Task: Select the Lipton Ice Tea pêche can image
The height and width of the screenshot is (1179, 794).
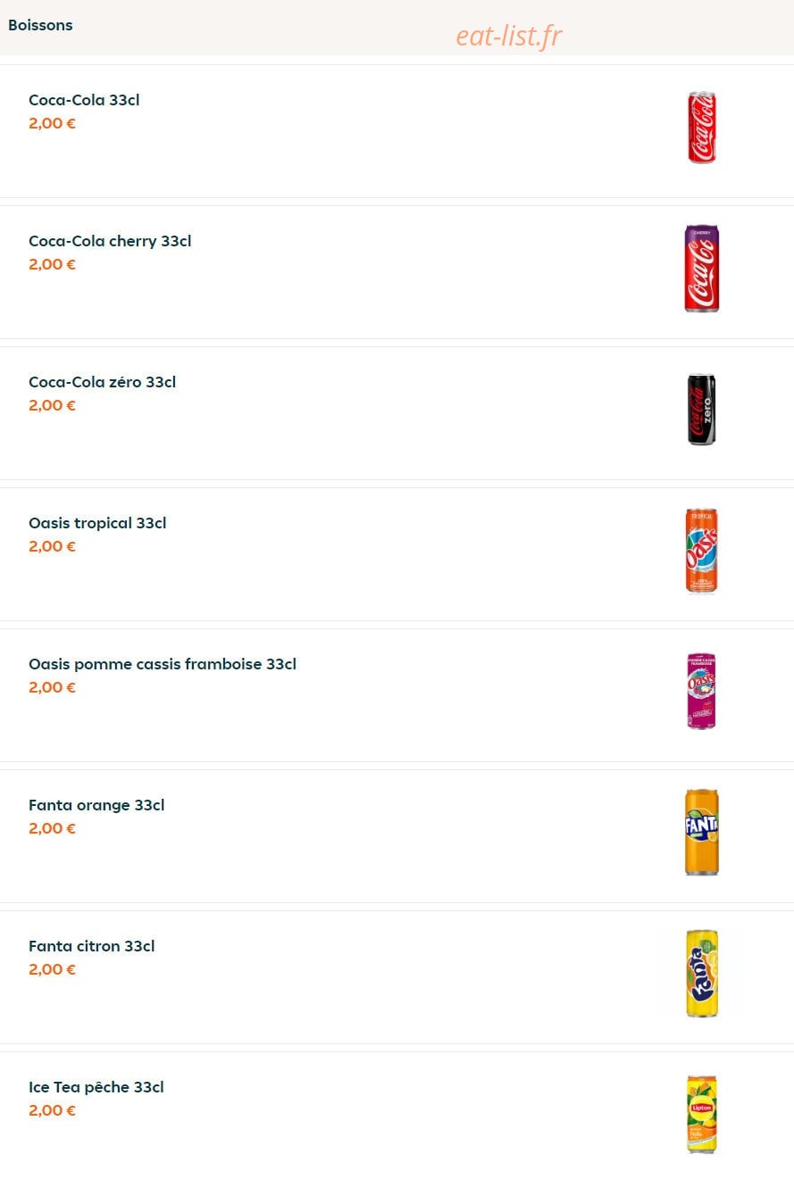Action: click(x=702, y=1115)
